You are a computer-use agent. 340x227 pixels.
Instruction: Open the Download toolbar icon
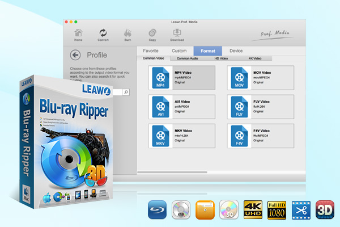click(177, 35)
